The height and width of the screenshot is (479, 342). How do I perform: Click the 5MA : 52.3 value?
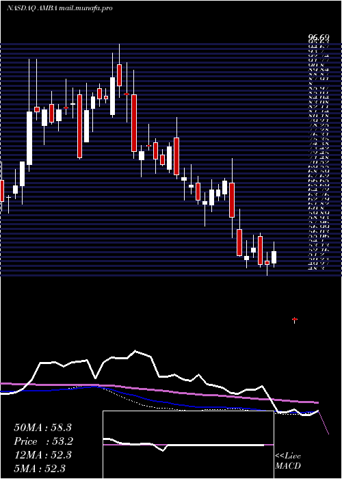coord(40,468)
